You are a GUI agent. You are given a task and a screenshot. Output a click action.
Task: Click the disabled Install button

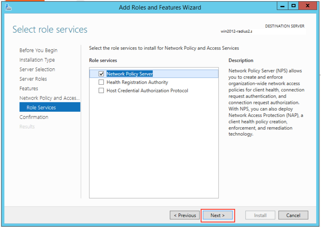tap(260, 215)
